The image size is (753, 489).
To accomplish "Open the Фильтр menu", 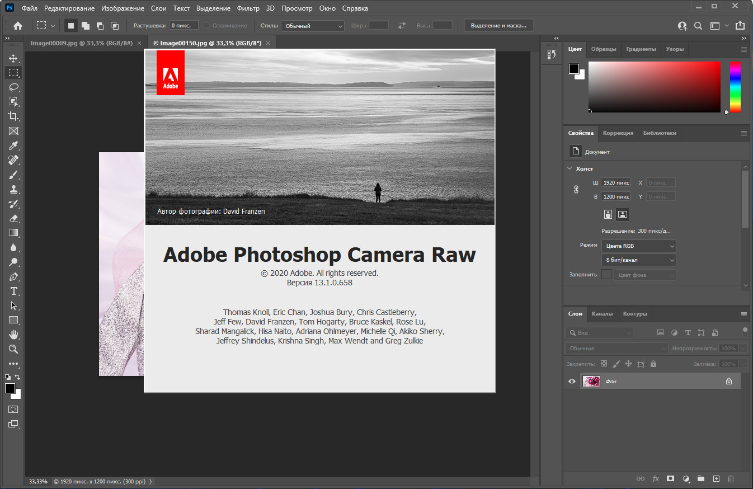I will pos(248,8).
